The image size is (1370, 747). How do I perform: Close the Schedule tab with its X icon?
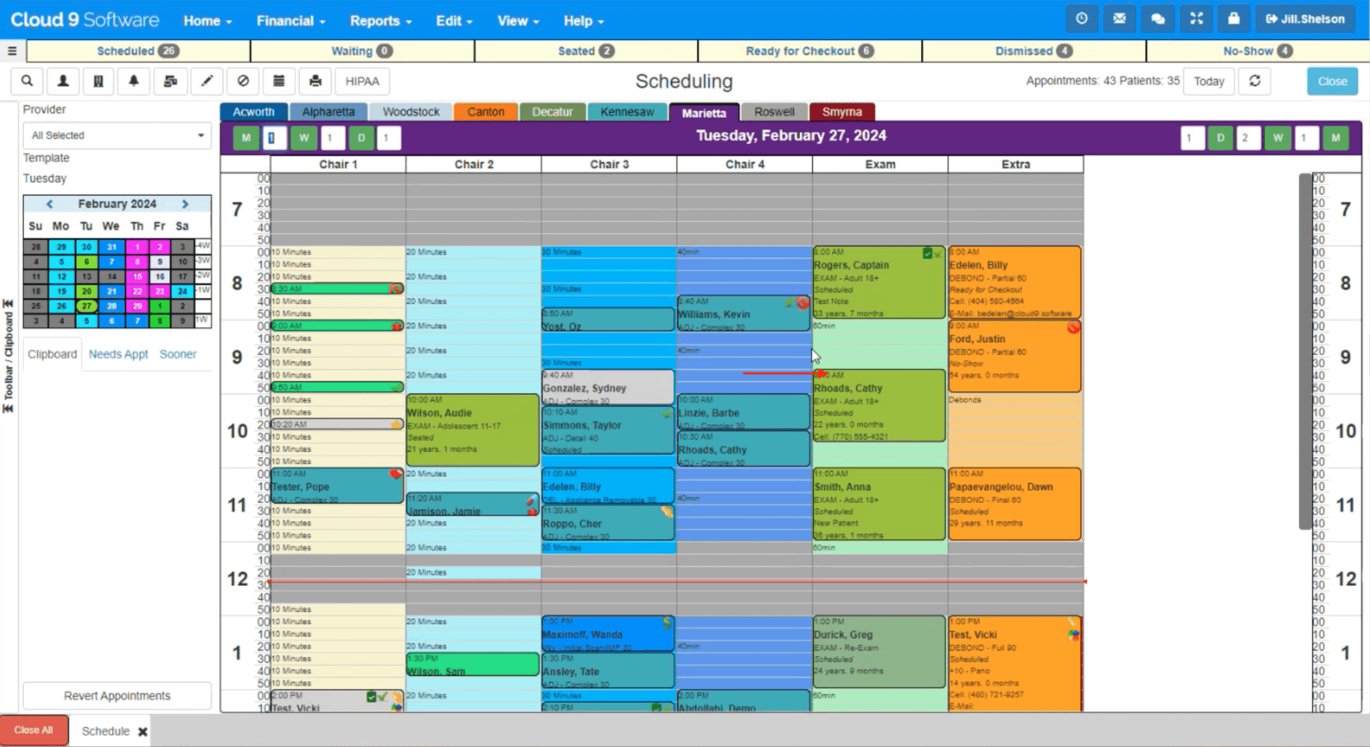point(142,732)
